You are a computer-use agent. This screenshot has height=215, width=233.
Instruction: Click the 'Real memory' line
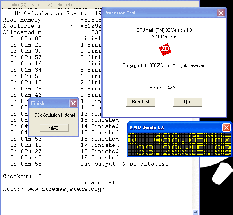tap(22, 20)
